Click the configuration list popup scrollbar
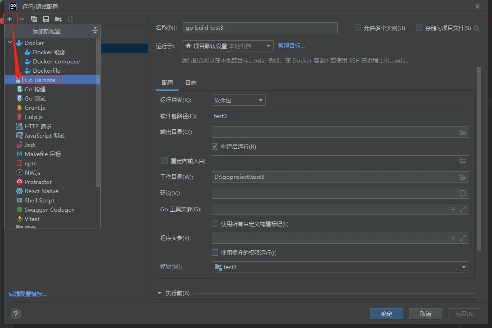The height and width of the screenshot is (328, 492). 98,113
